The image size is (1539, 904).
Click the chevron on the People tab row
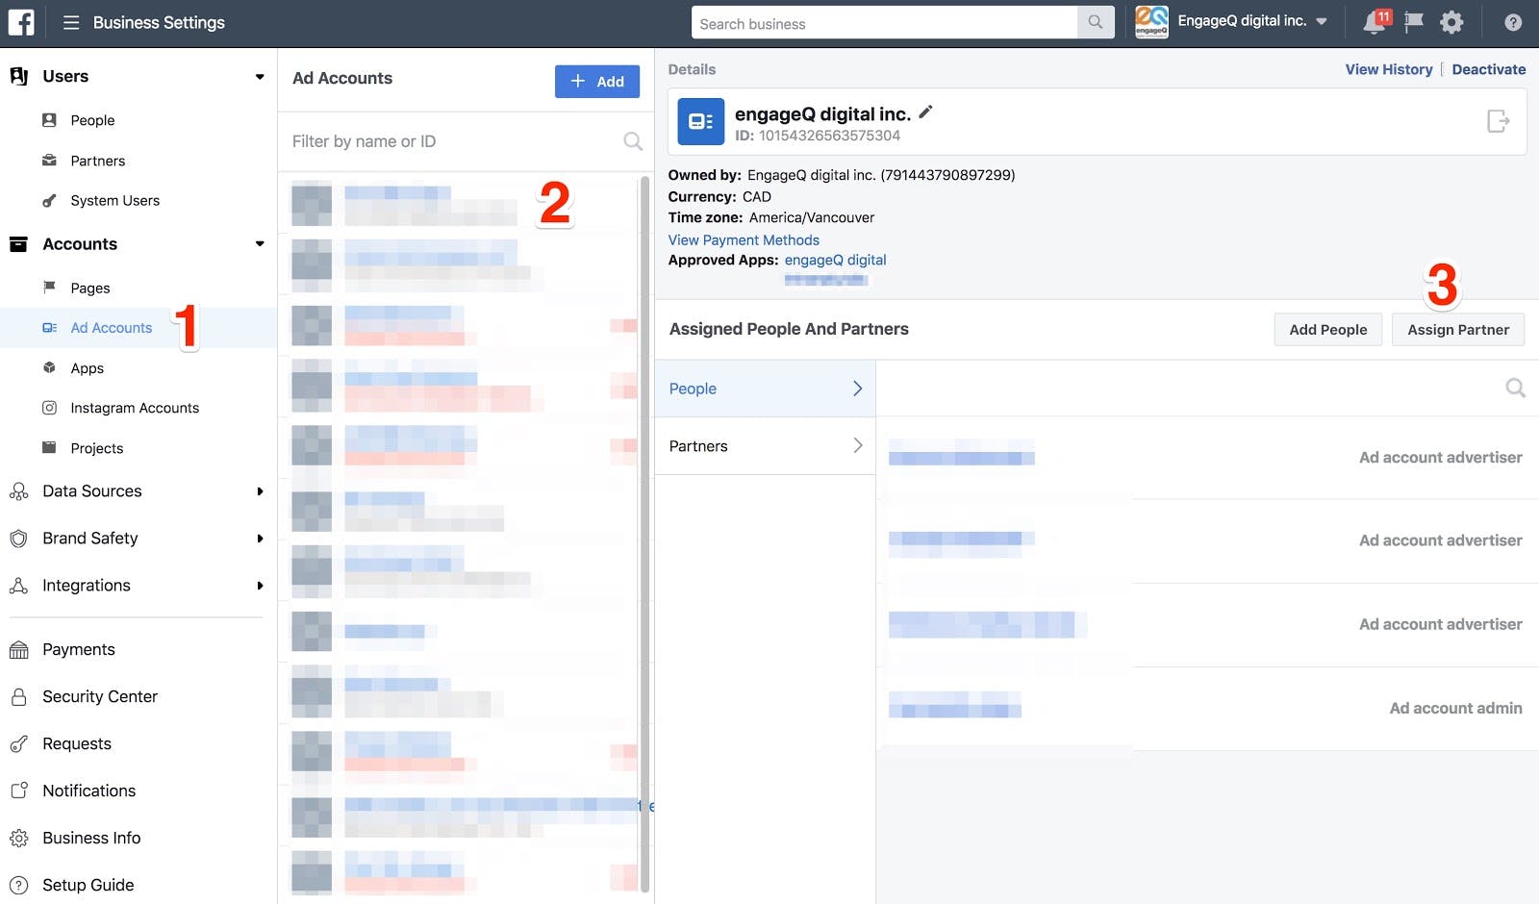[x=857, y=389]
